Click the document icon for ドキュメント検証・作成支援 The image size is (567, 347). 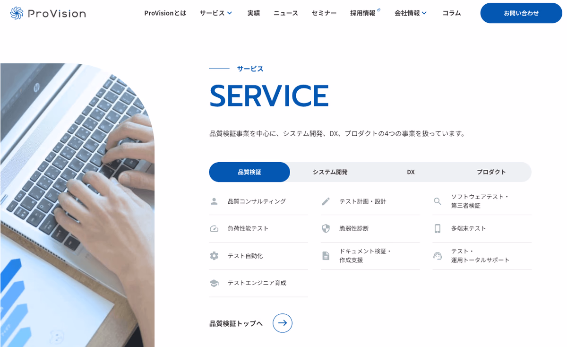click(326, 256)
